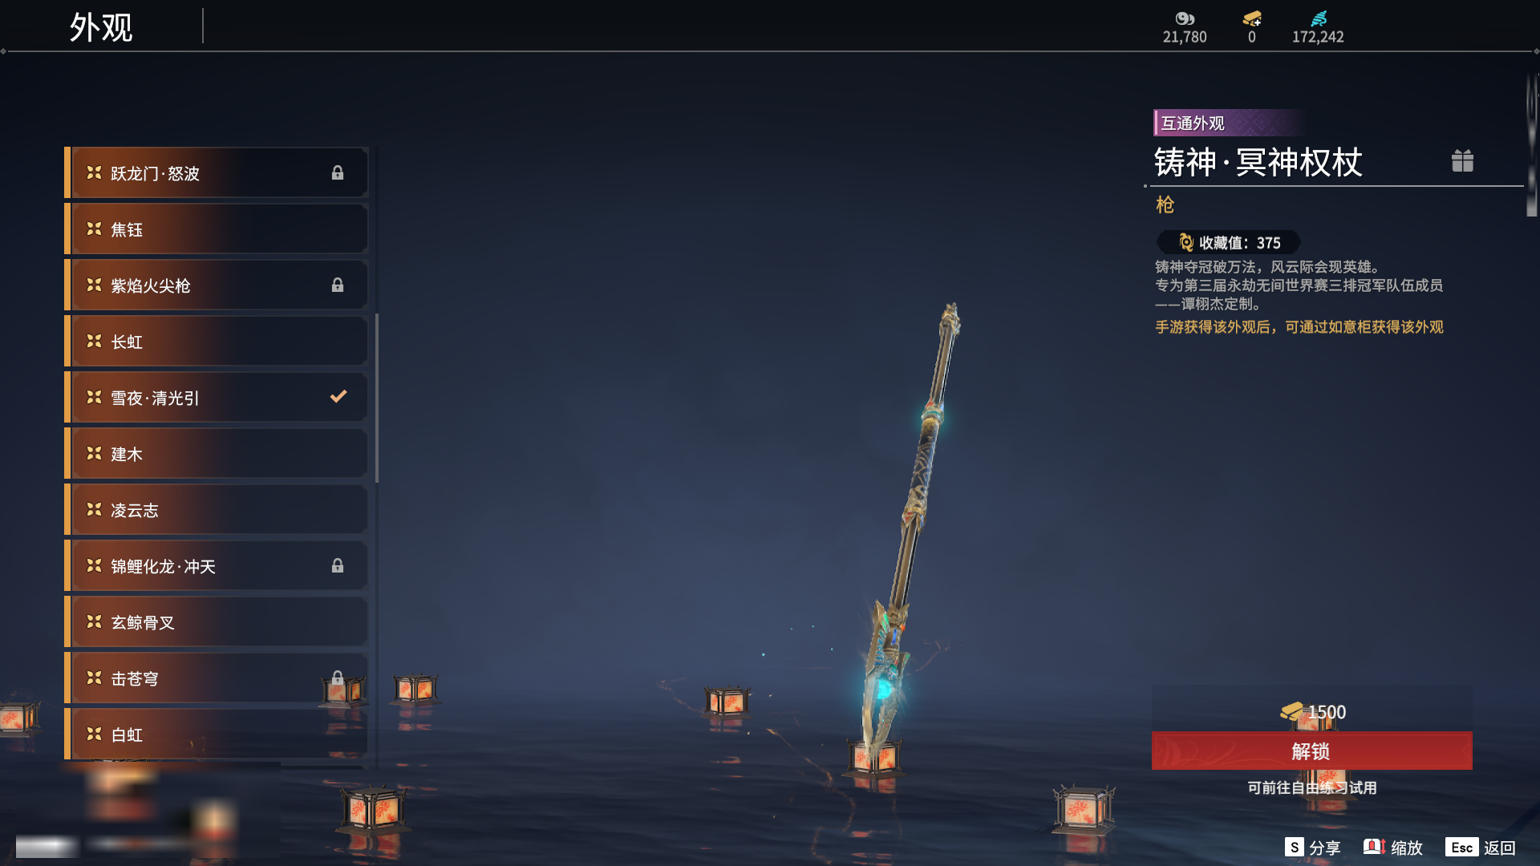1540x866 pixels.
Task: Click the gold ingot currency icon
Action: point(1252,18)
